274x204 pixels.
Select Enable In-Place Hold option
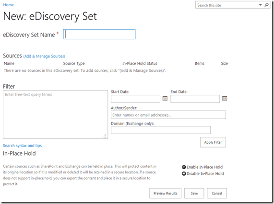click(x=184, y=167)
